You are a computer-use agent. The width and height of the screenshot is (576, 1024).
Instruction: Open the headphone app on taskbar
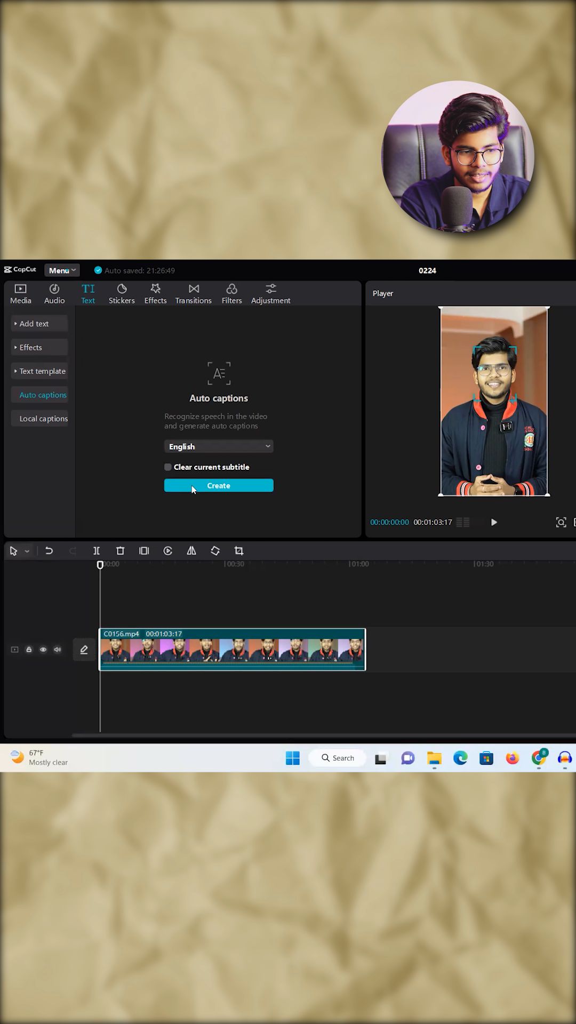click(565, 758)
